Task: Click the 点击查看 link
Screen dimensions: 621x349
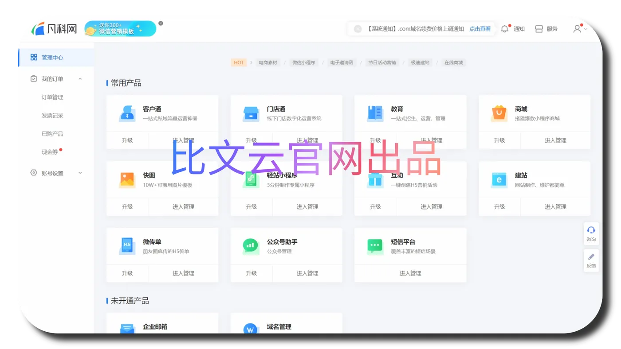Action: tap(480, 29)
